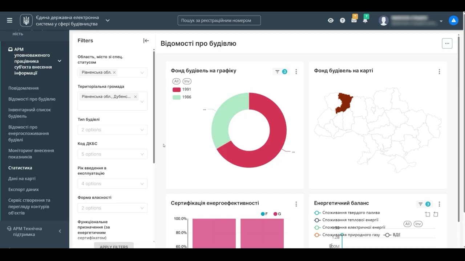Viewport: 465px width, 261px height.
Task: Open Відомості про будівлю in sidebar
Action: point(32,99)
